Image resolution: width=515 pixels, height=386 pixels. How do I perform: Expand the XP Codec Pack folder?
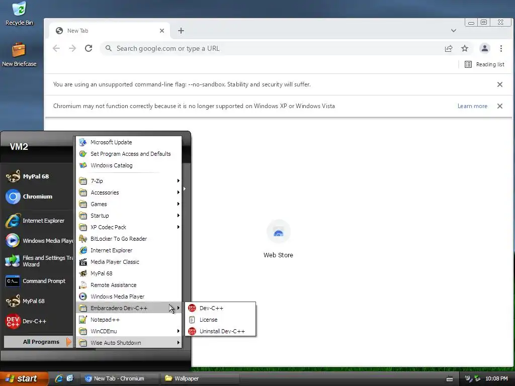point(129,227)
